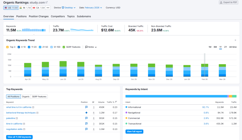
Task: Open study.com external link icon
Action: [x=47, y=3]
